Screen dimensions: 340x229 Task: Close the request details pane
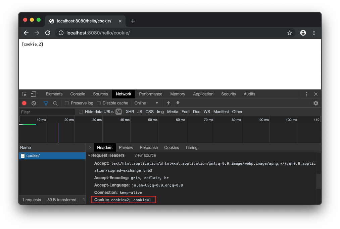click(90, 147)
